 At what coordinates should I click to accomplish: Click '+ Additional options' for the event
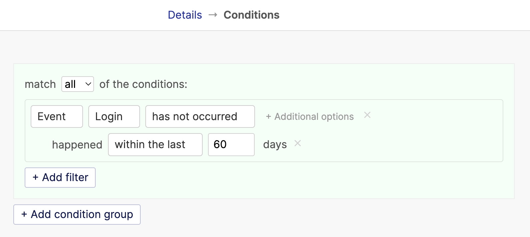click(310, 117)
